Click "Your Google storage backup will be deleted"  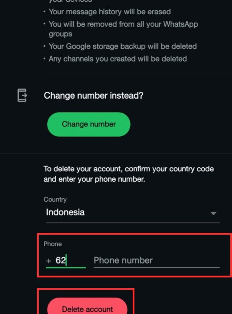point(123,46)
